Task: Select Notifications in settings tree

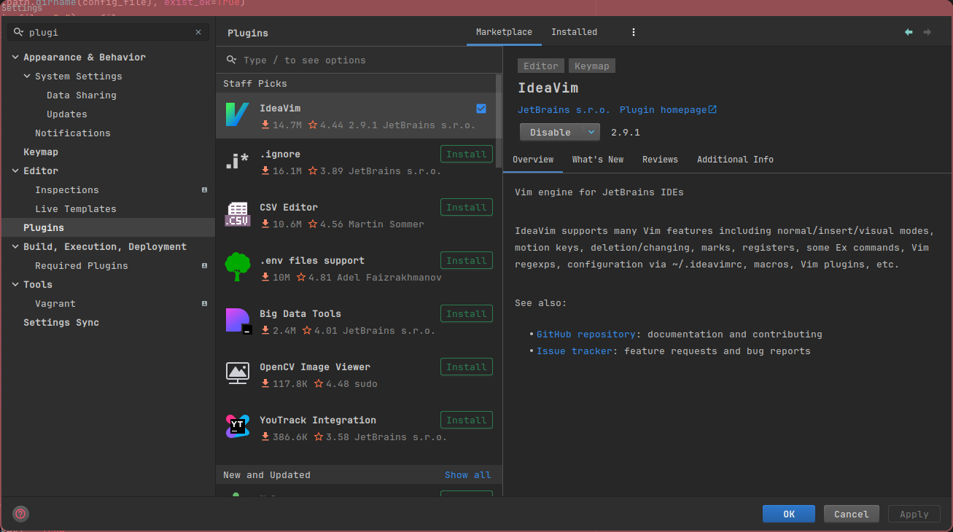Action: click(x=73, y=133)
